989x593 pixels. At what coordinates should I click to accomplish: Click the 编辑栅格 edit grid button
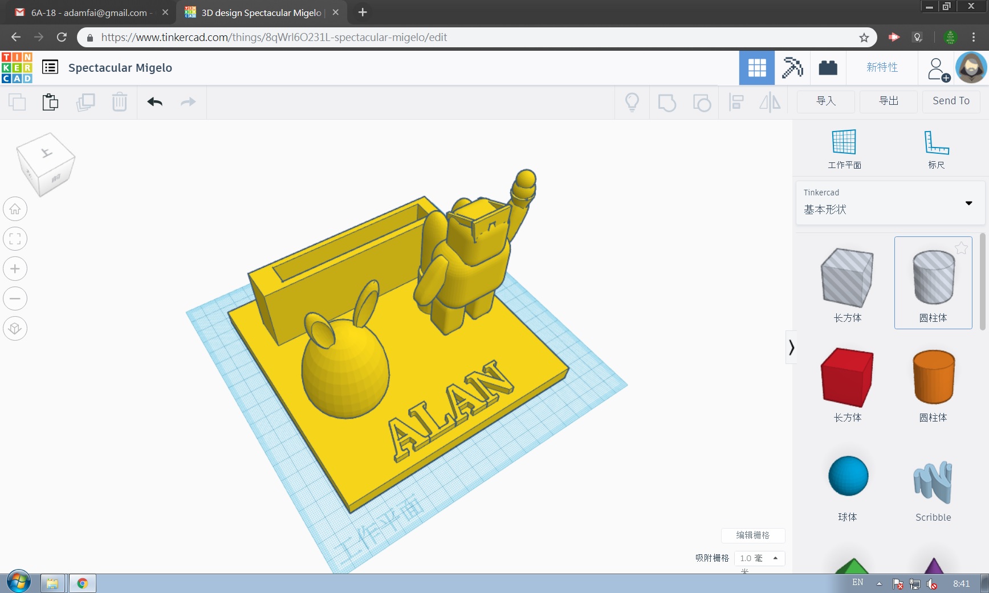(x=753, y=535)
